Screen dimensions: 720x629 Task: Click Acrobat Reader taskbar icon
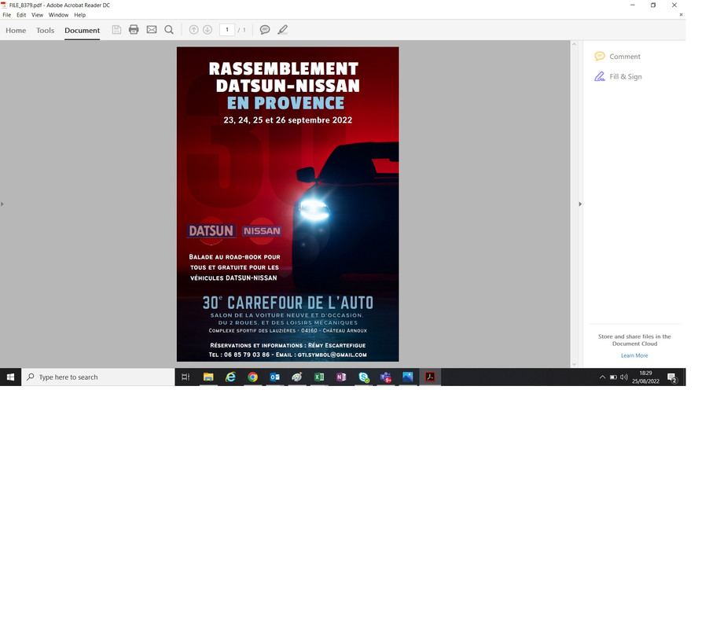click(x=430, y=377)
